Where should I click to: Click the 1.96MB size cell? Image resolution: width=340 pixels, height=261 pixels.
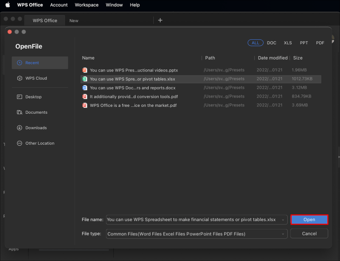pos(299,70)
